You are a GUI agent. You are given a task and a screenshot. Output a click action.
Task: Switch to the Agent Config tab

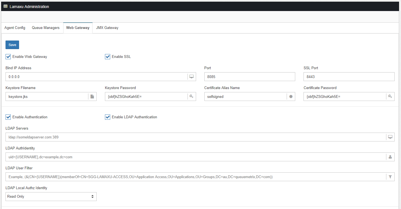click(15, 28)
